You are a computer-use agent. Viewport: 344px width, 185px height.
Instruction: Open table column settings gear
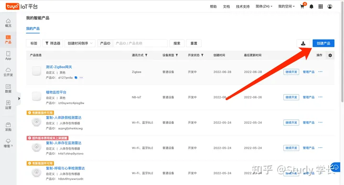tap(330, 55)
